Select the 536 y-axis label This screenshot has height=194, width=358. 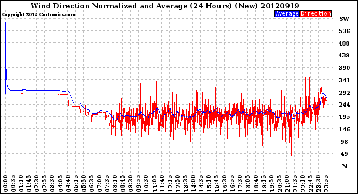point(345,31)
